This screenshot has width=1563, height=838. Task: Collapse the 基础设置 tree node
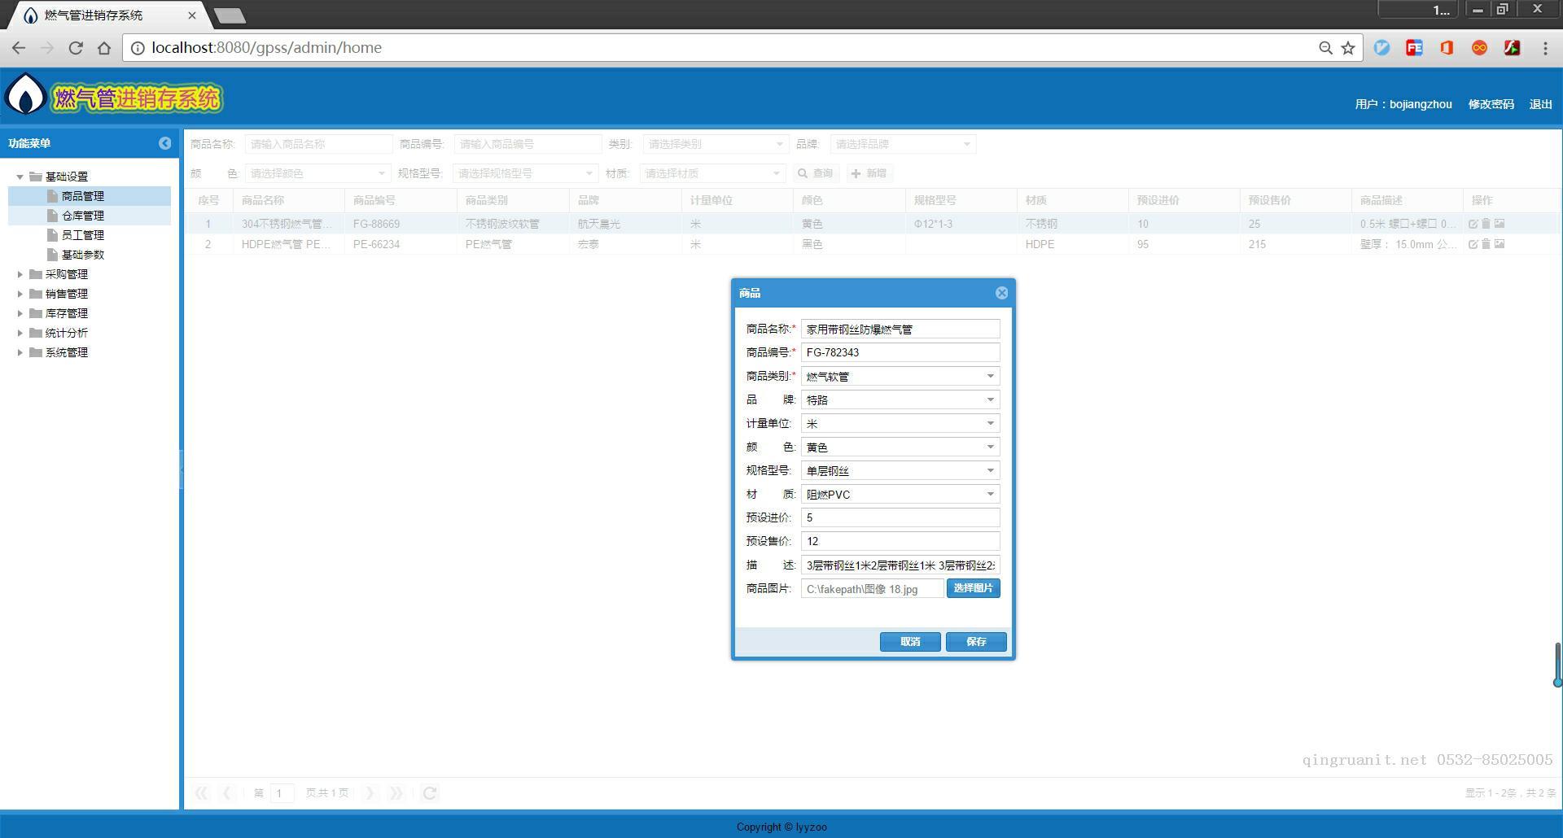(x=20, y=177)
